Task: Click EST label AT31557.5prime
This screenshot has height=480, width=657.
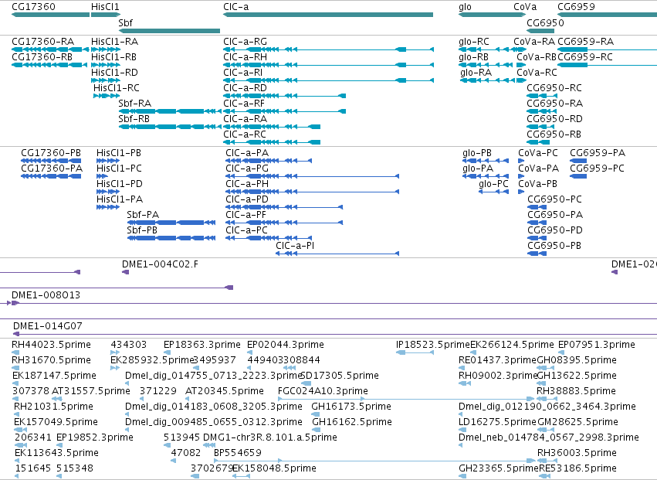Action: [91, 391]
